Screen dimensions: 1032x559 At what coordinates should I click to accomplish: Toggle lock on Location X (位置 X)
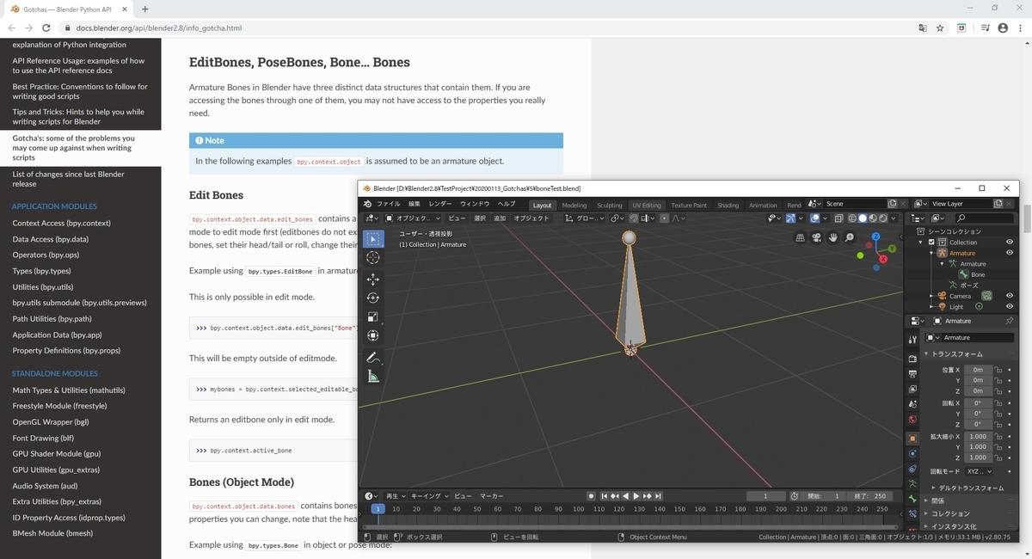(x=999, y=370)
